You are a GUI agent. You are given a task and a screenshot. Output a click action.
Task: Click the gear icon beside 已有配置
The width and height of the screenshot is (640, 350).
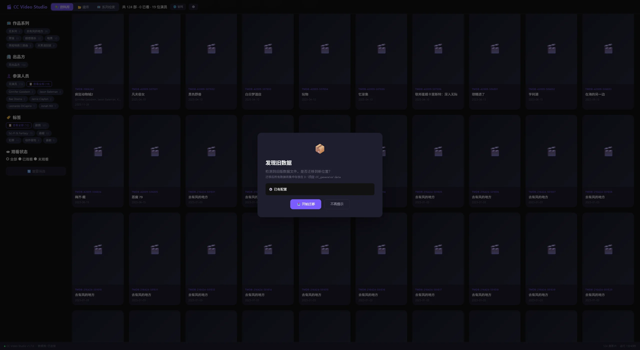point(270,189)
